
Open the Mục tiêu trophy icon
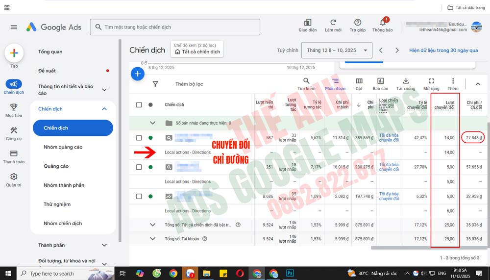point(14,107)
